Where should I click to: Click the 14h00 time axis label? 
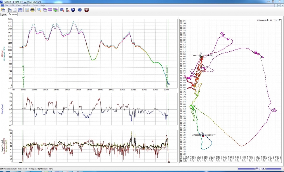[x=56, y=90]
